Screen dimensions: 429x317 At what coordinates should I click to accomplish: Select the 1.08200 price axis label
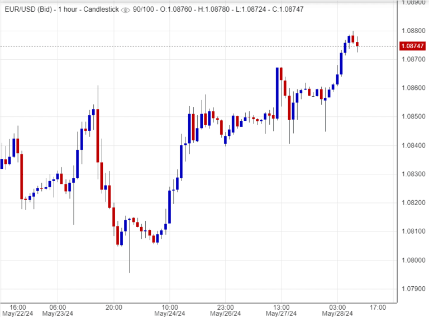click(x=413, y=203)
